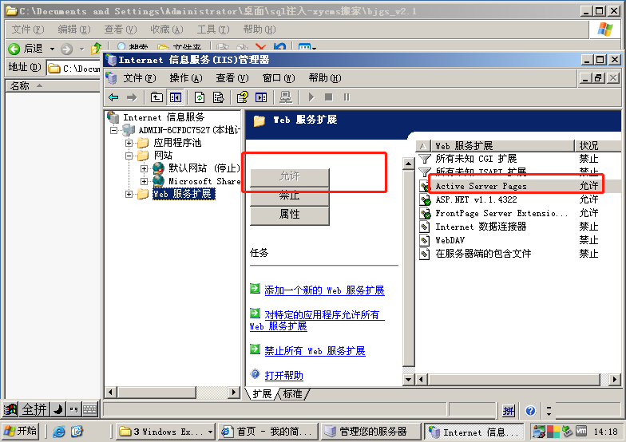Click 禁止所有 Web 服务扩展 link
626x442 pixels.
point(315,351)
